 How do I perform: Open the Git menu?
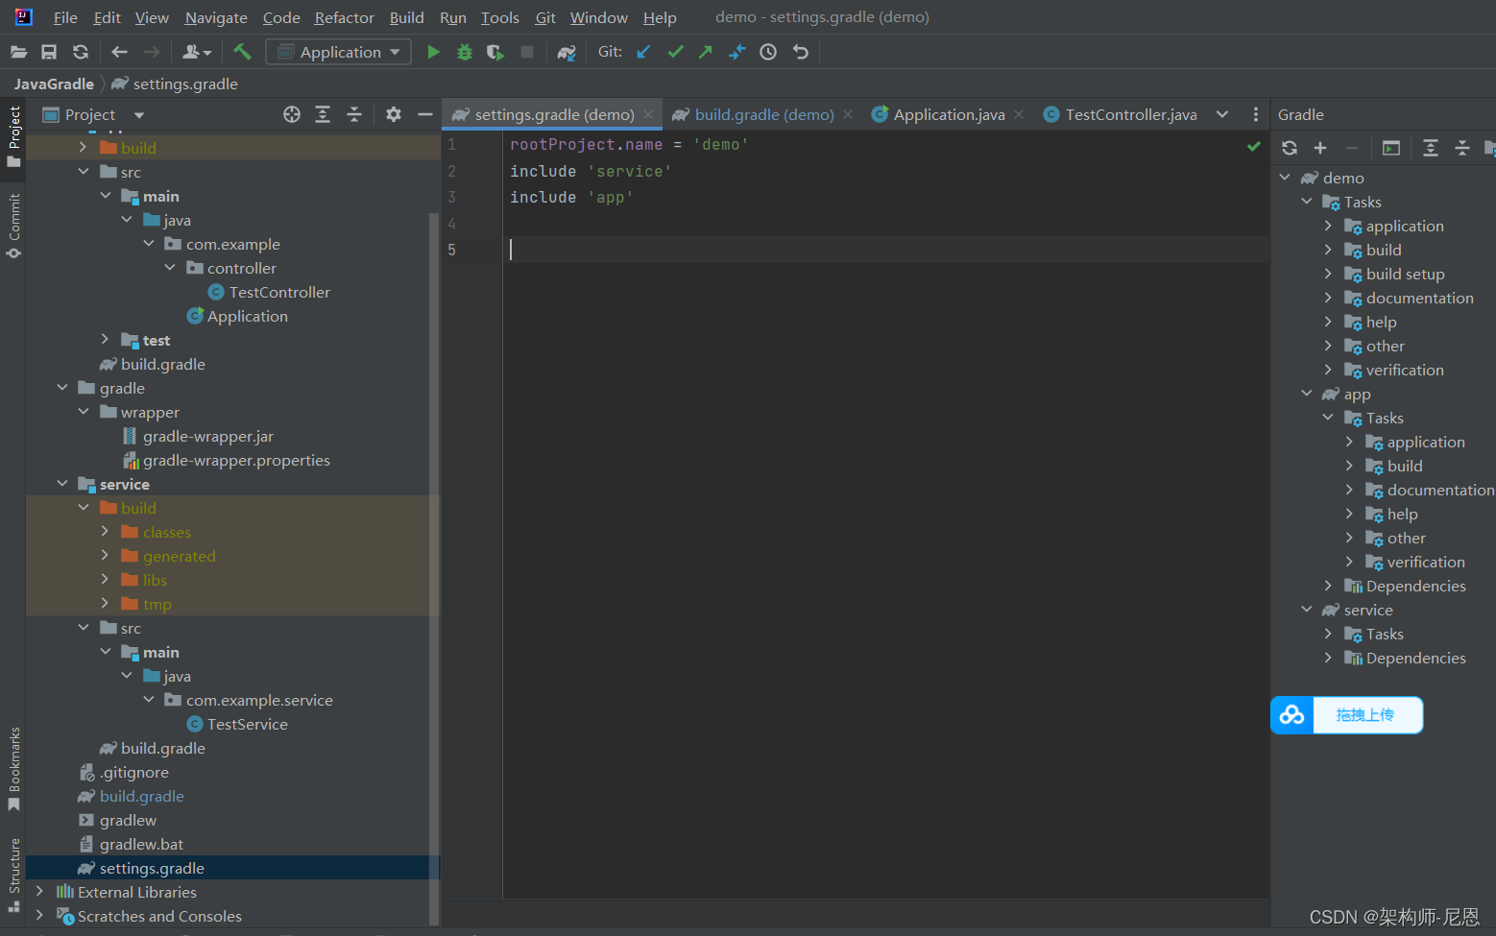pos(545,17)
